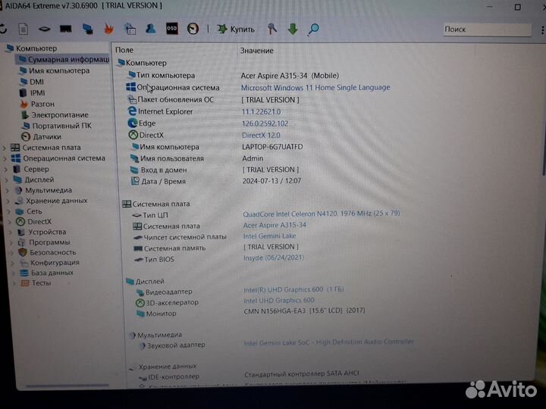Focus the Поиск search field

pyautogui.click(x=487, y=30)
